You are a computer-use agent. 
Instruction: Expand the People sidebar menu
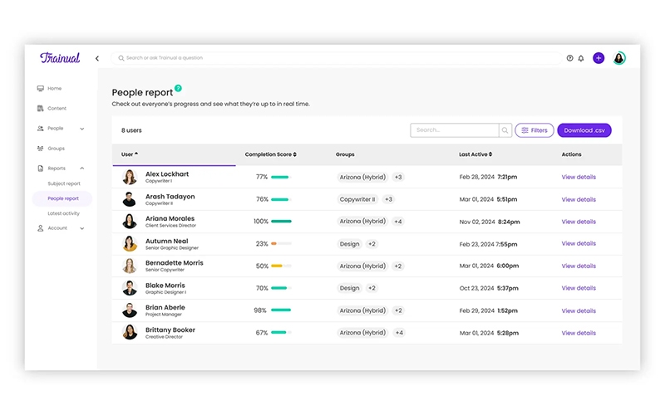click(x=81, y=129)
